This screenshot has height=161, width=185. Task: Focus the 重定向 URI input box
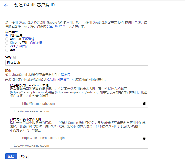79,146
